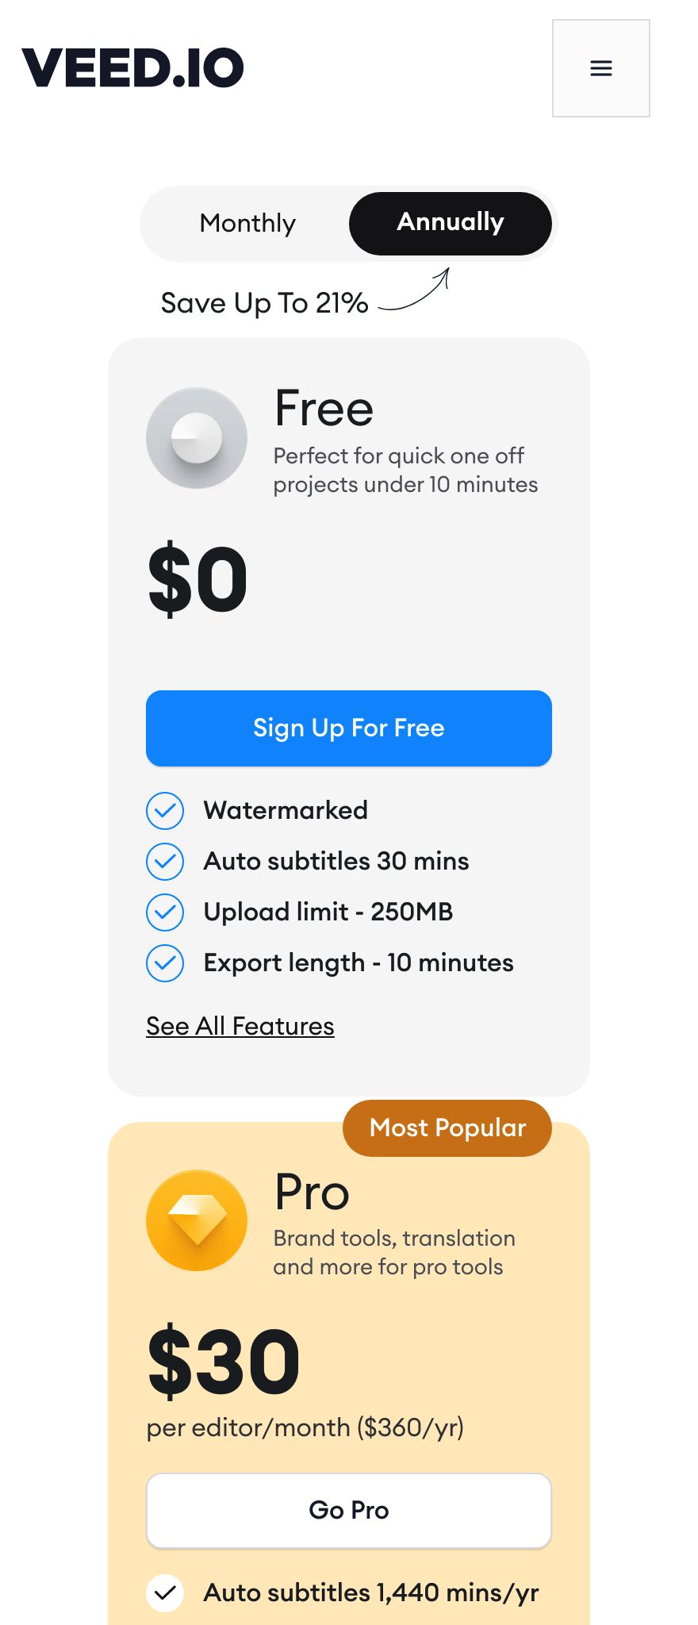Click the Pro plan diamond icon

point(197,1220)
